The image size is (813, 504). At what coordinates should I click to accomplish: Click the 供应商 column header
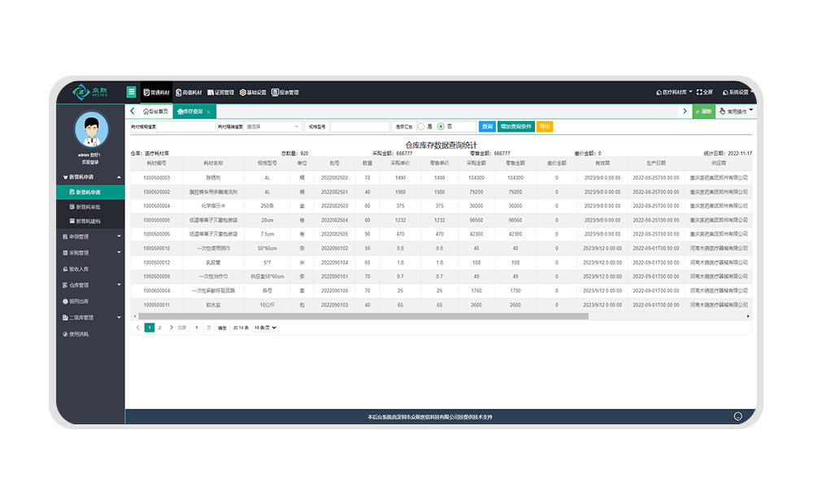718,163
